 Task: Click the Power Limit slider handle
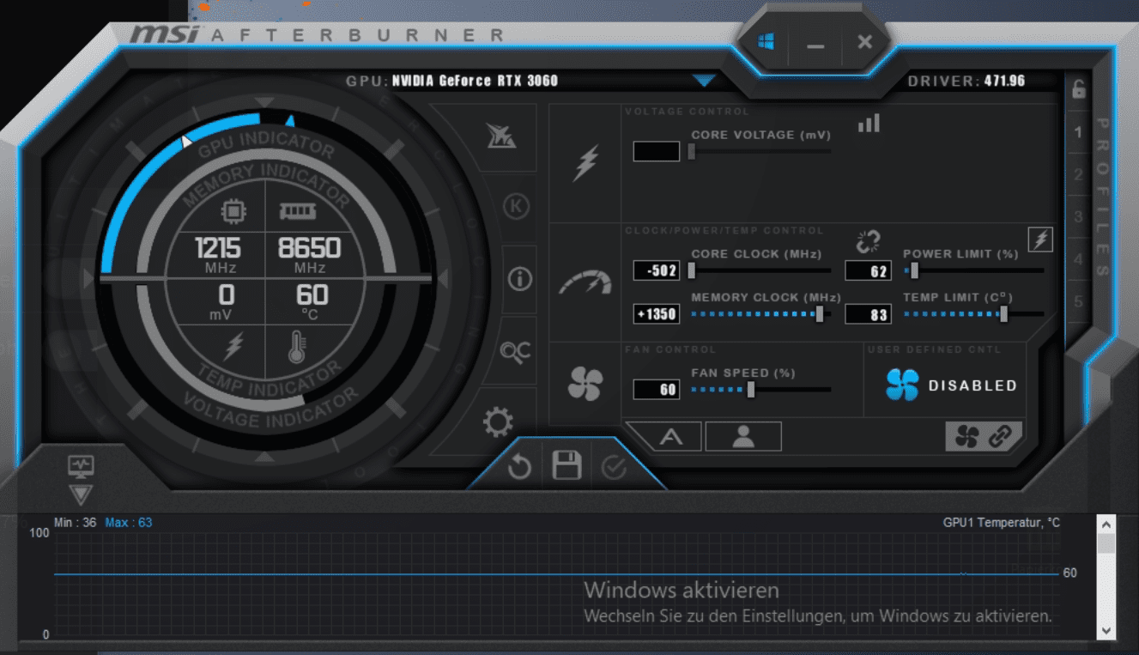pos(914,270)
